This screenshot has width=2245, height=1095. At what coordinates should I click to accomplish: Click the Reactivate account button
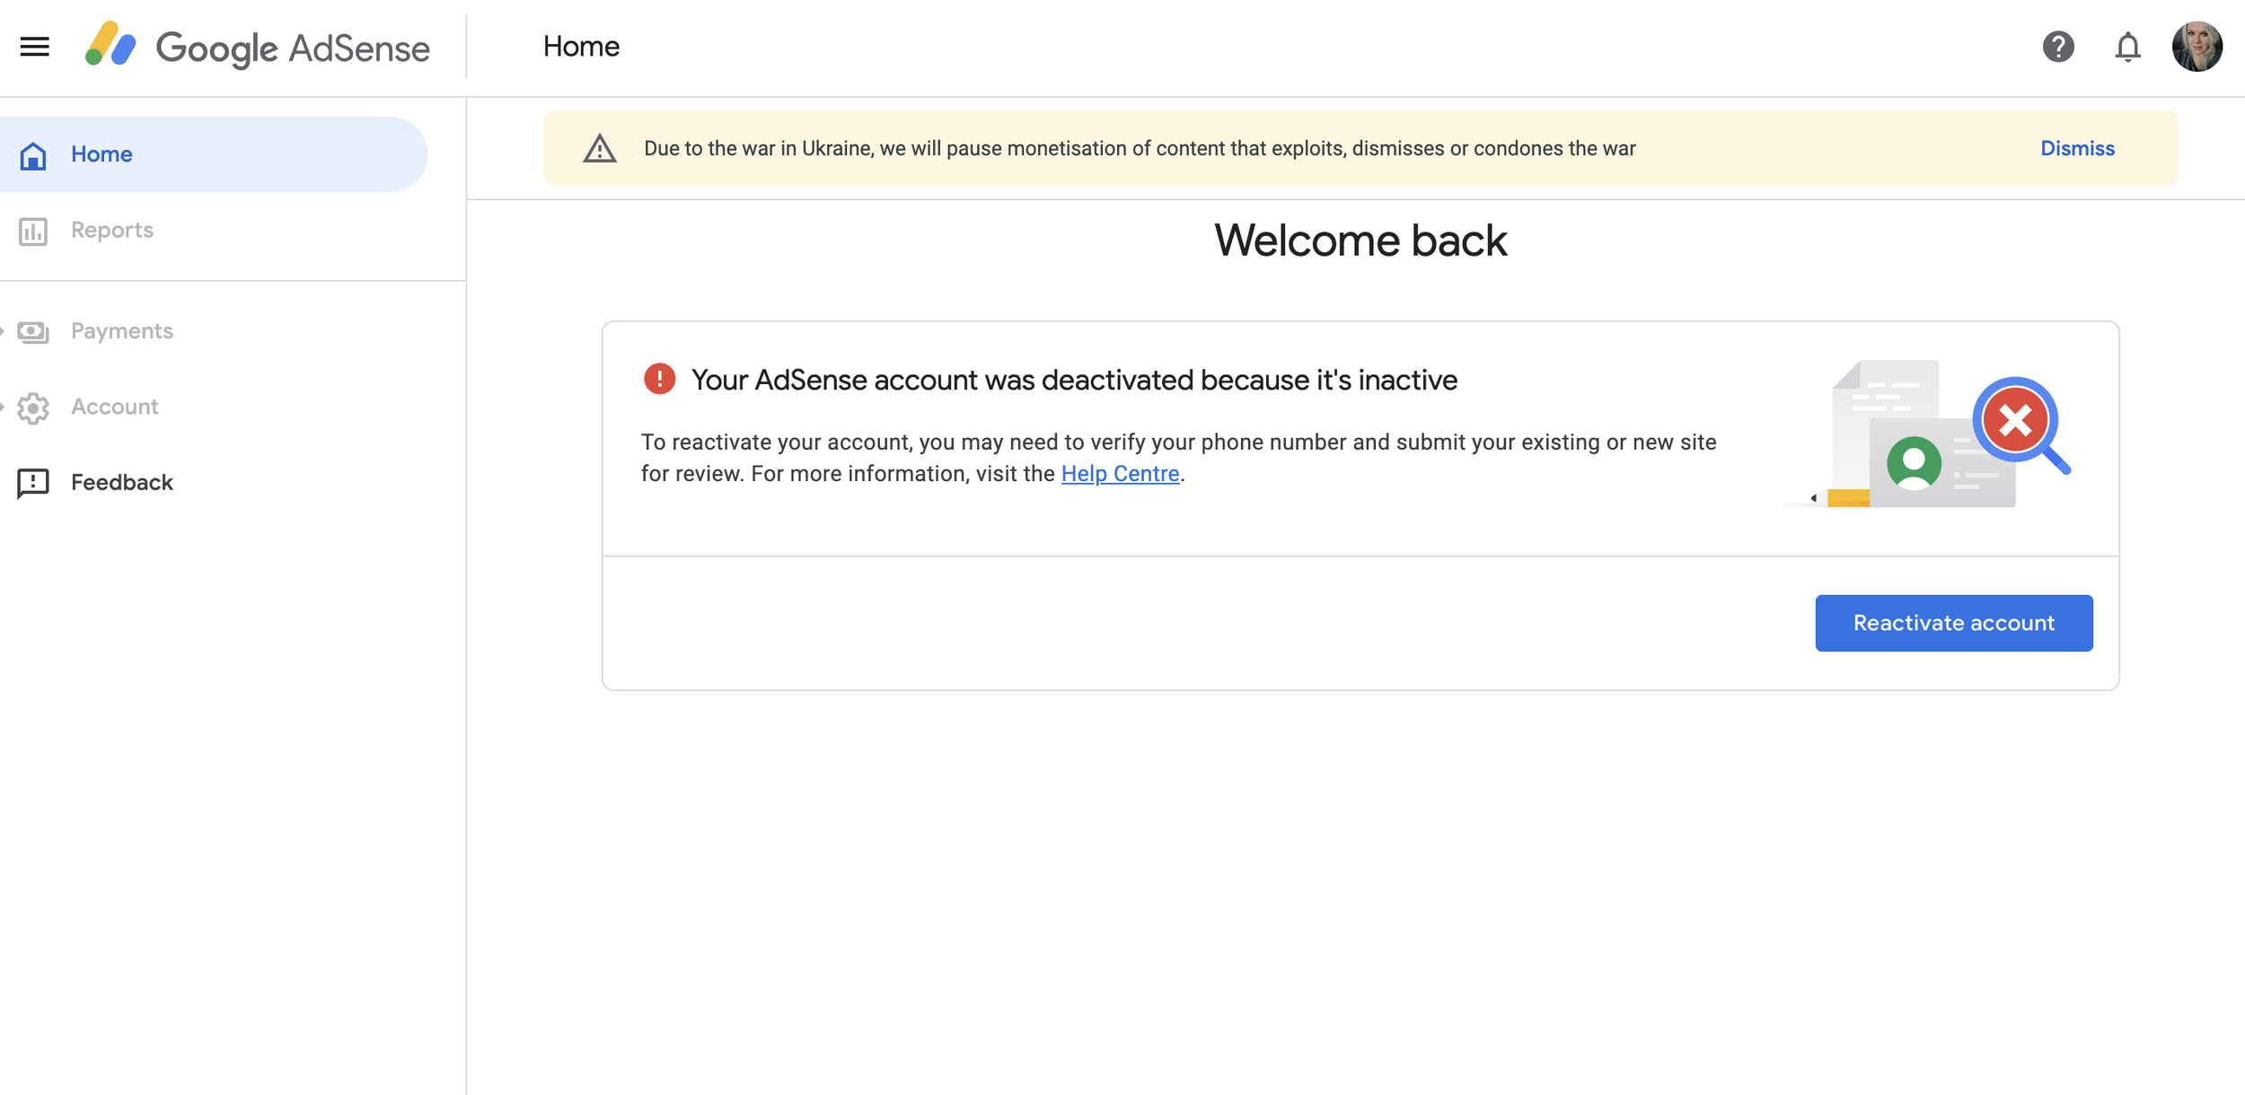pyautogui.click(x=1953, y=623)
